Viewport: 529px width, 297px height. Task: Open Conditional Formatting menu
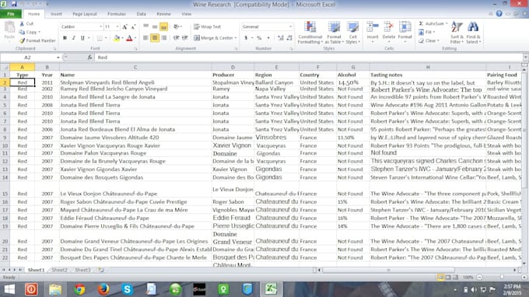(x=310, y=33)
